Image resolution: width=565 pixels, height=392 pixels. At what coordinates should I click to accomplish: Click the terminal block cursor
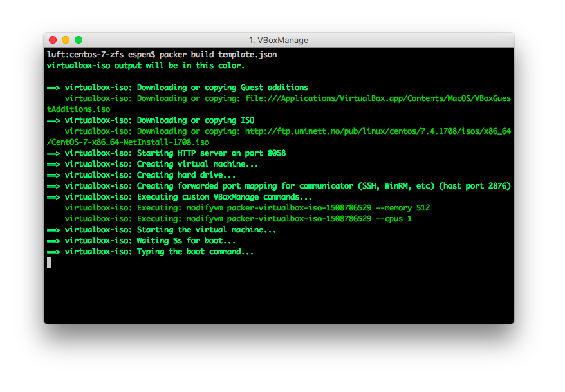pyautogui.click(x=50, y=262)
